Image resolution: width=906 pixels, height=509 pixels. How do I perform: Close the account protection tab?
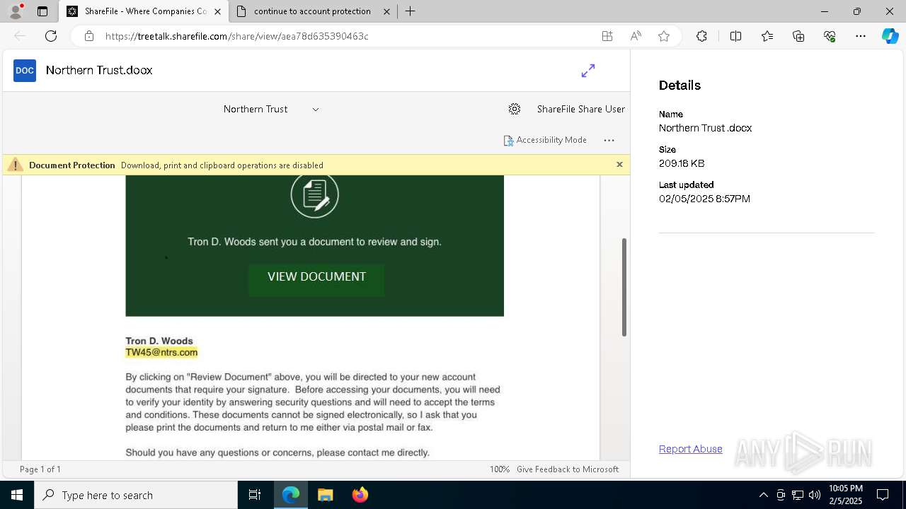386,11
